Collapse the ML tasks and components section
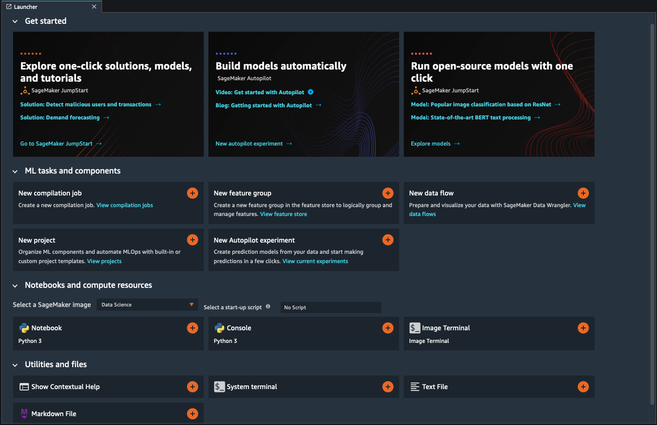This screenshot has width=657, height=425. point(15,171)
